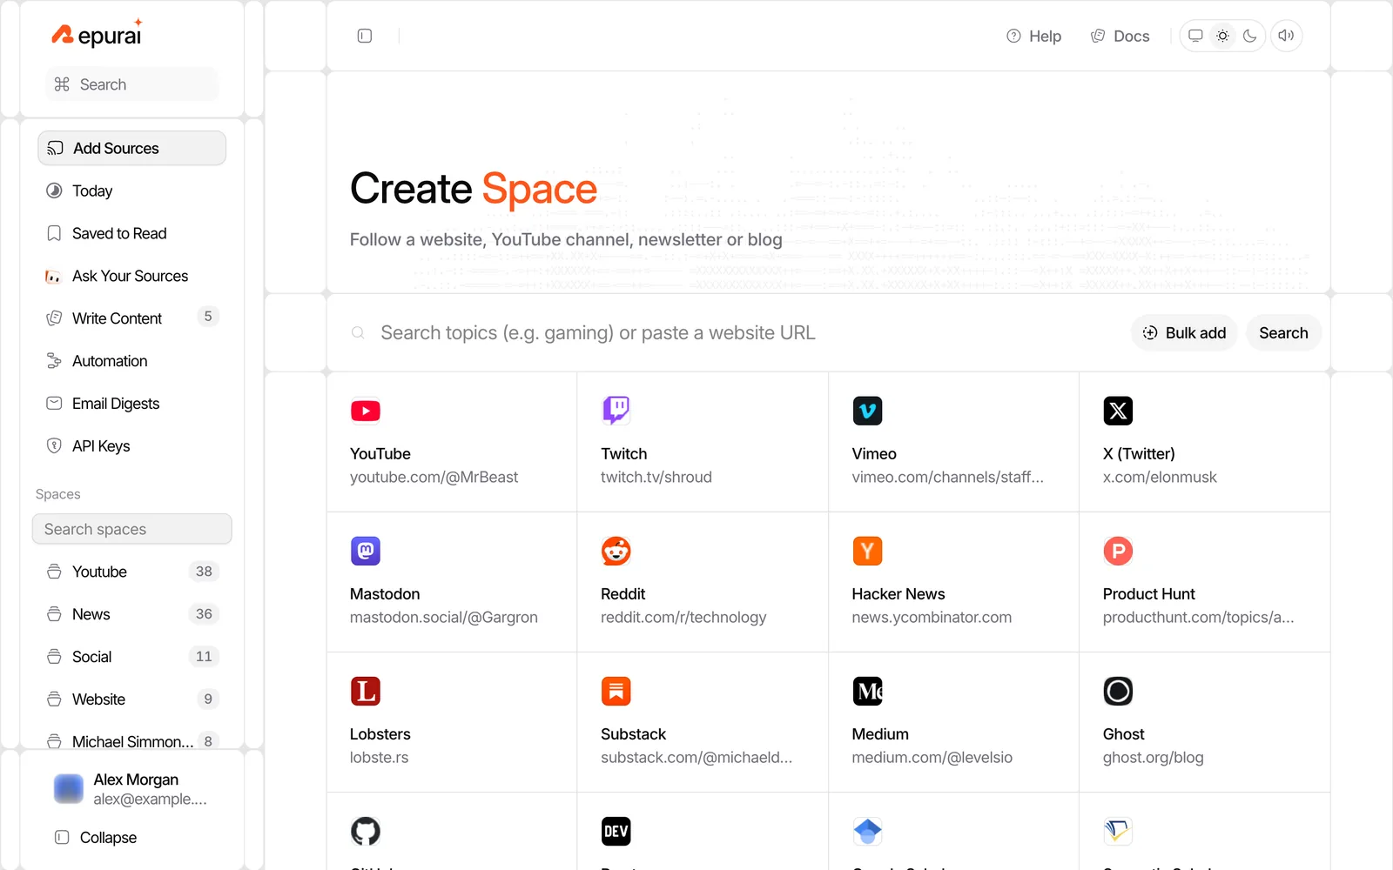Switch to dark theme mode
Screen dimensions: 1393x870
point(1250,36)
